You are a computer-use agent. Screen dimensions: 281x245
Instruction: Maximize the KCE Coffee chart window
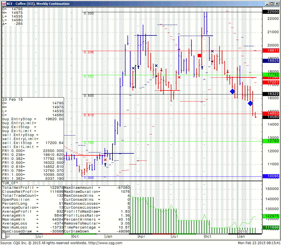click(272, 4)
